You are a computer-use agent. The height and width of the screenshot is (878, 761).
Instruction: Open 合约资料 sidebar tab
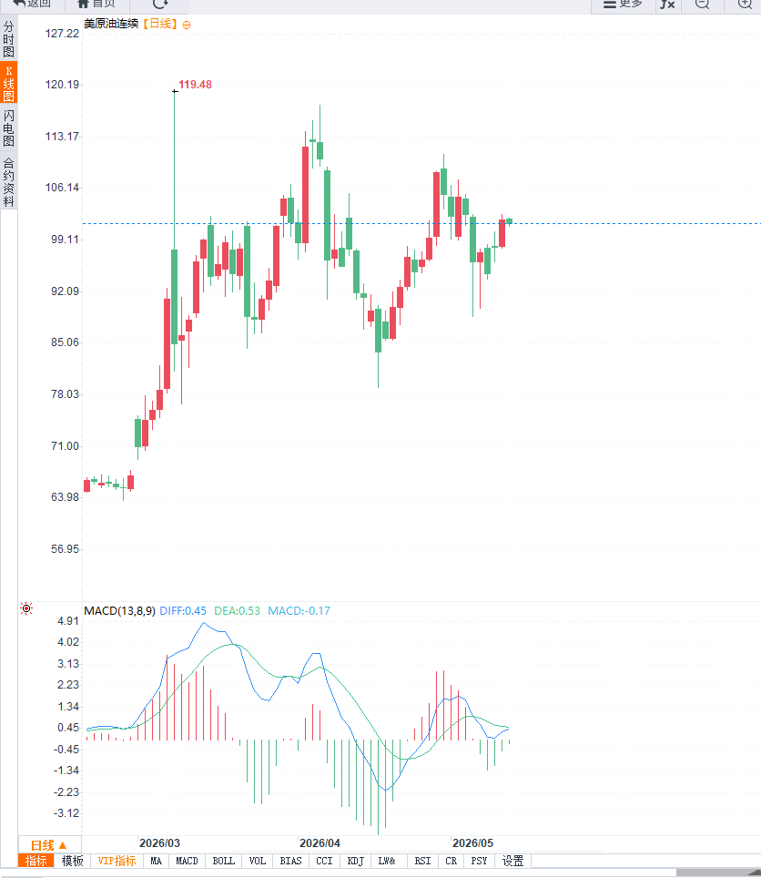(8, 182)
